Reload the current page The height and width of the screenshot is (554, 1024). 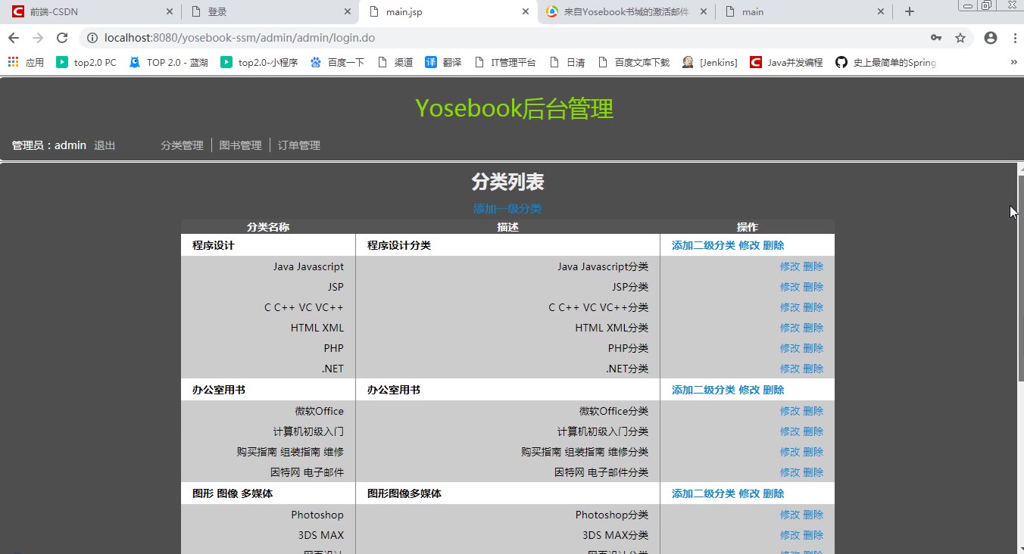pos(63,38)
